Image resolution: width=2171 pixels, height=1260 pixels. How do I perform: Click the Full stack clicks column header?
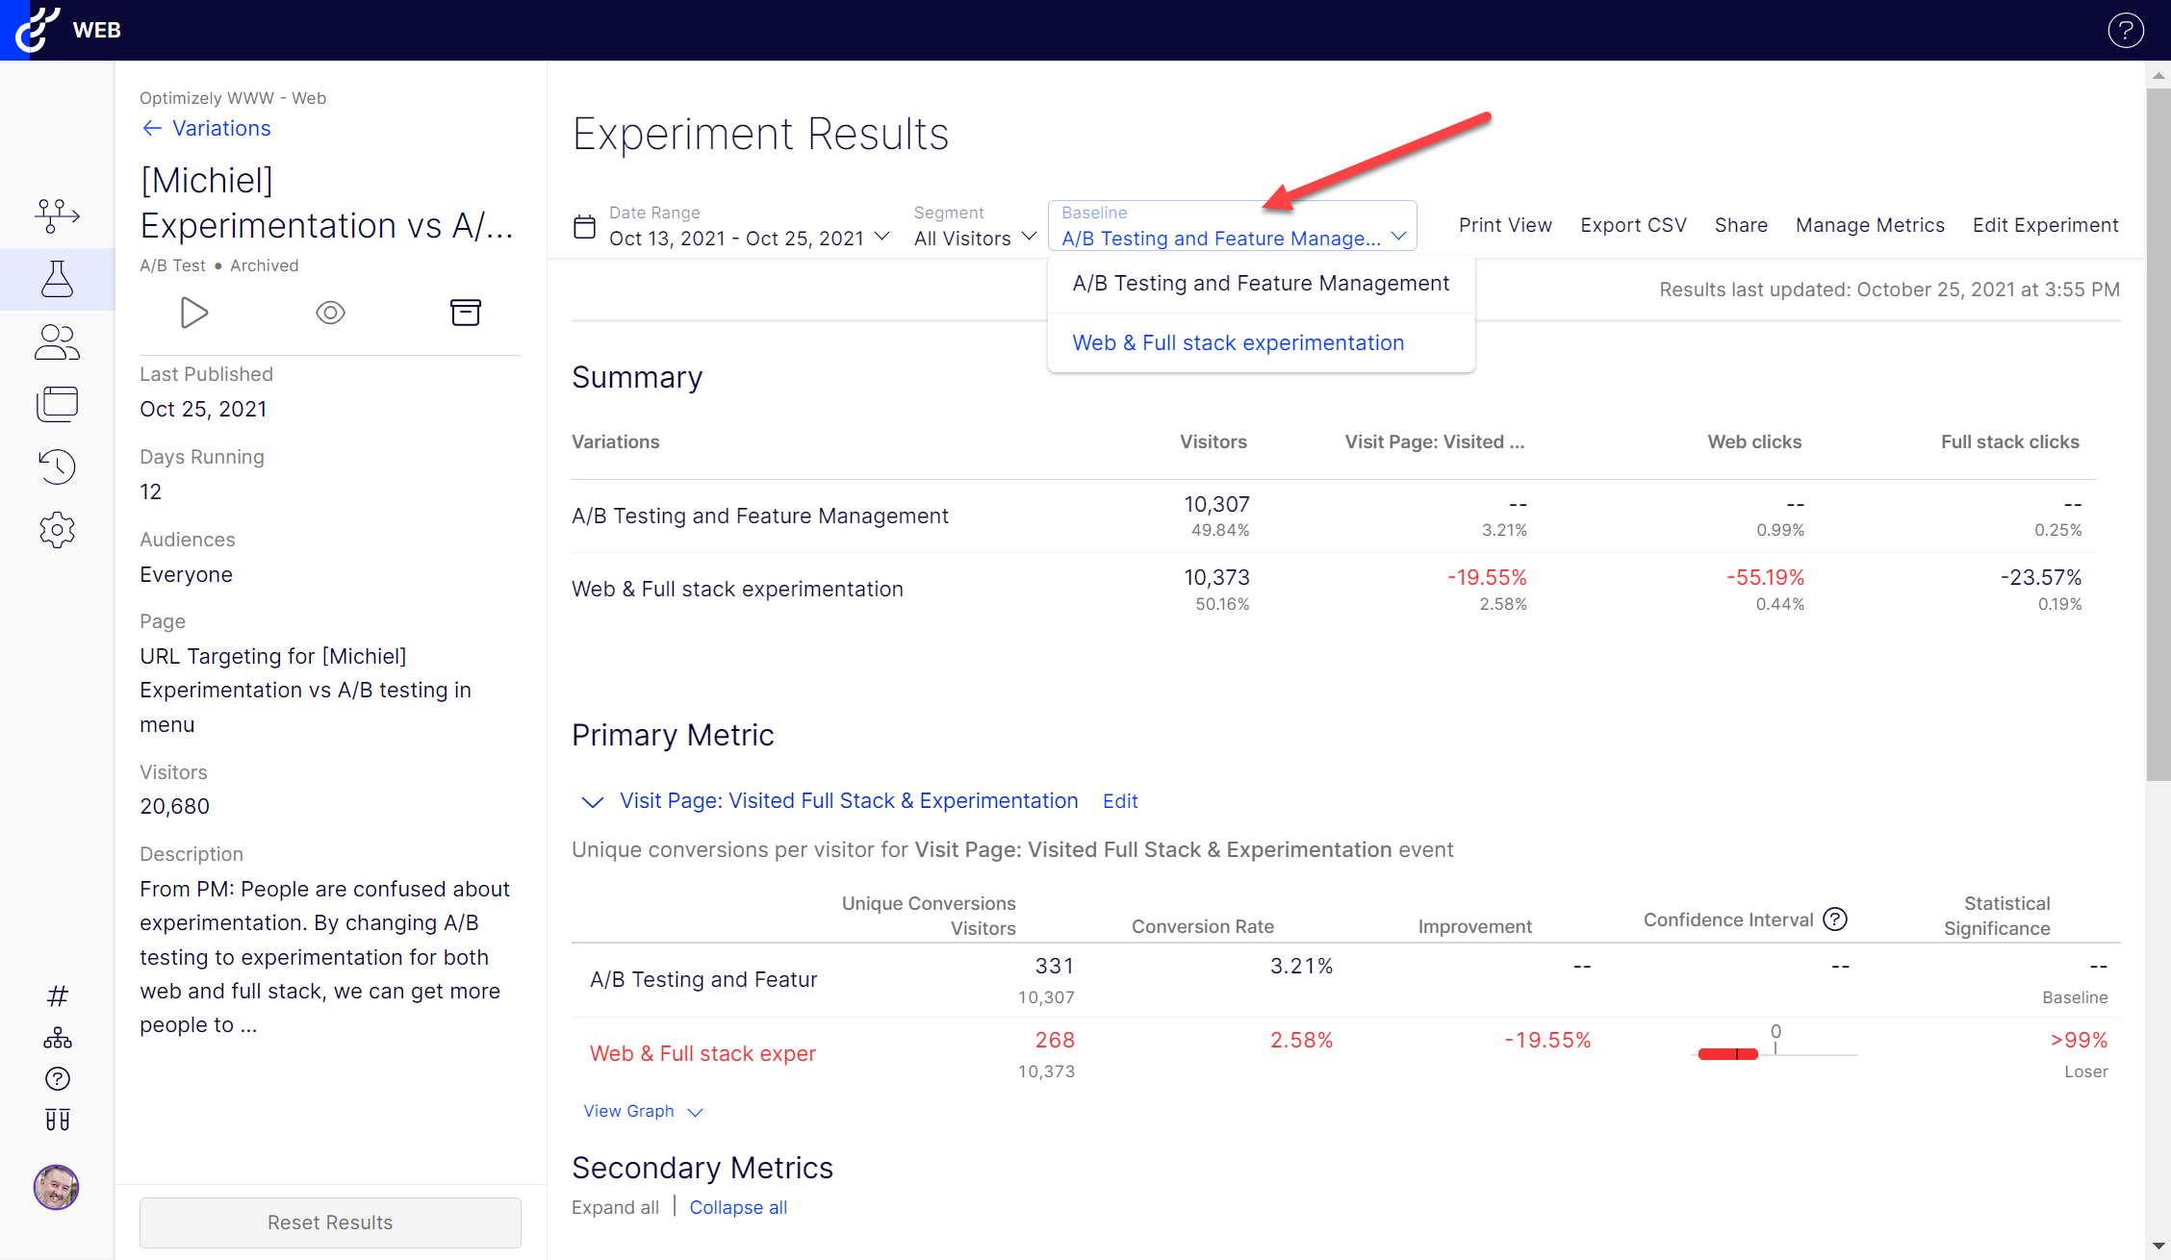pyautogui.click(x=2009, y=442)
